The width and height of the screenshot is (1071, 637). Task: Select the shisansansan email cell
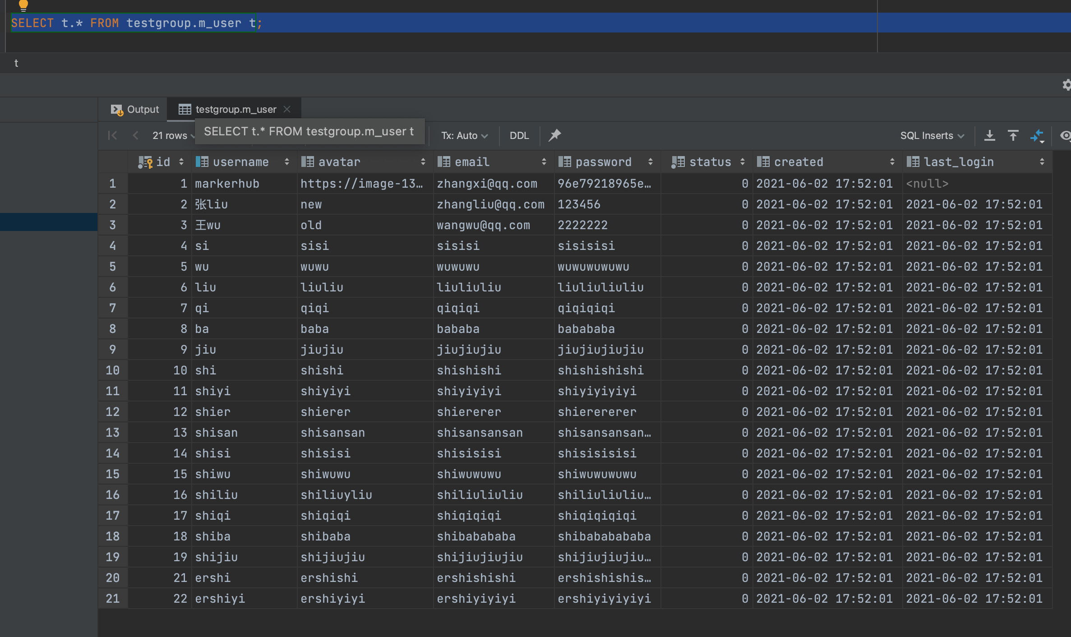tap(494, 433)
